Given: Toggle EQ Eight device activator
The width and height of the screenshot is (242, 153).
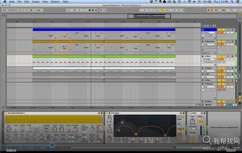Looking at the screenshot, I should 107,113.
